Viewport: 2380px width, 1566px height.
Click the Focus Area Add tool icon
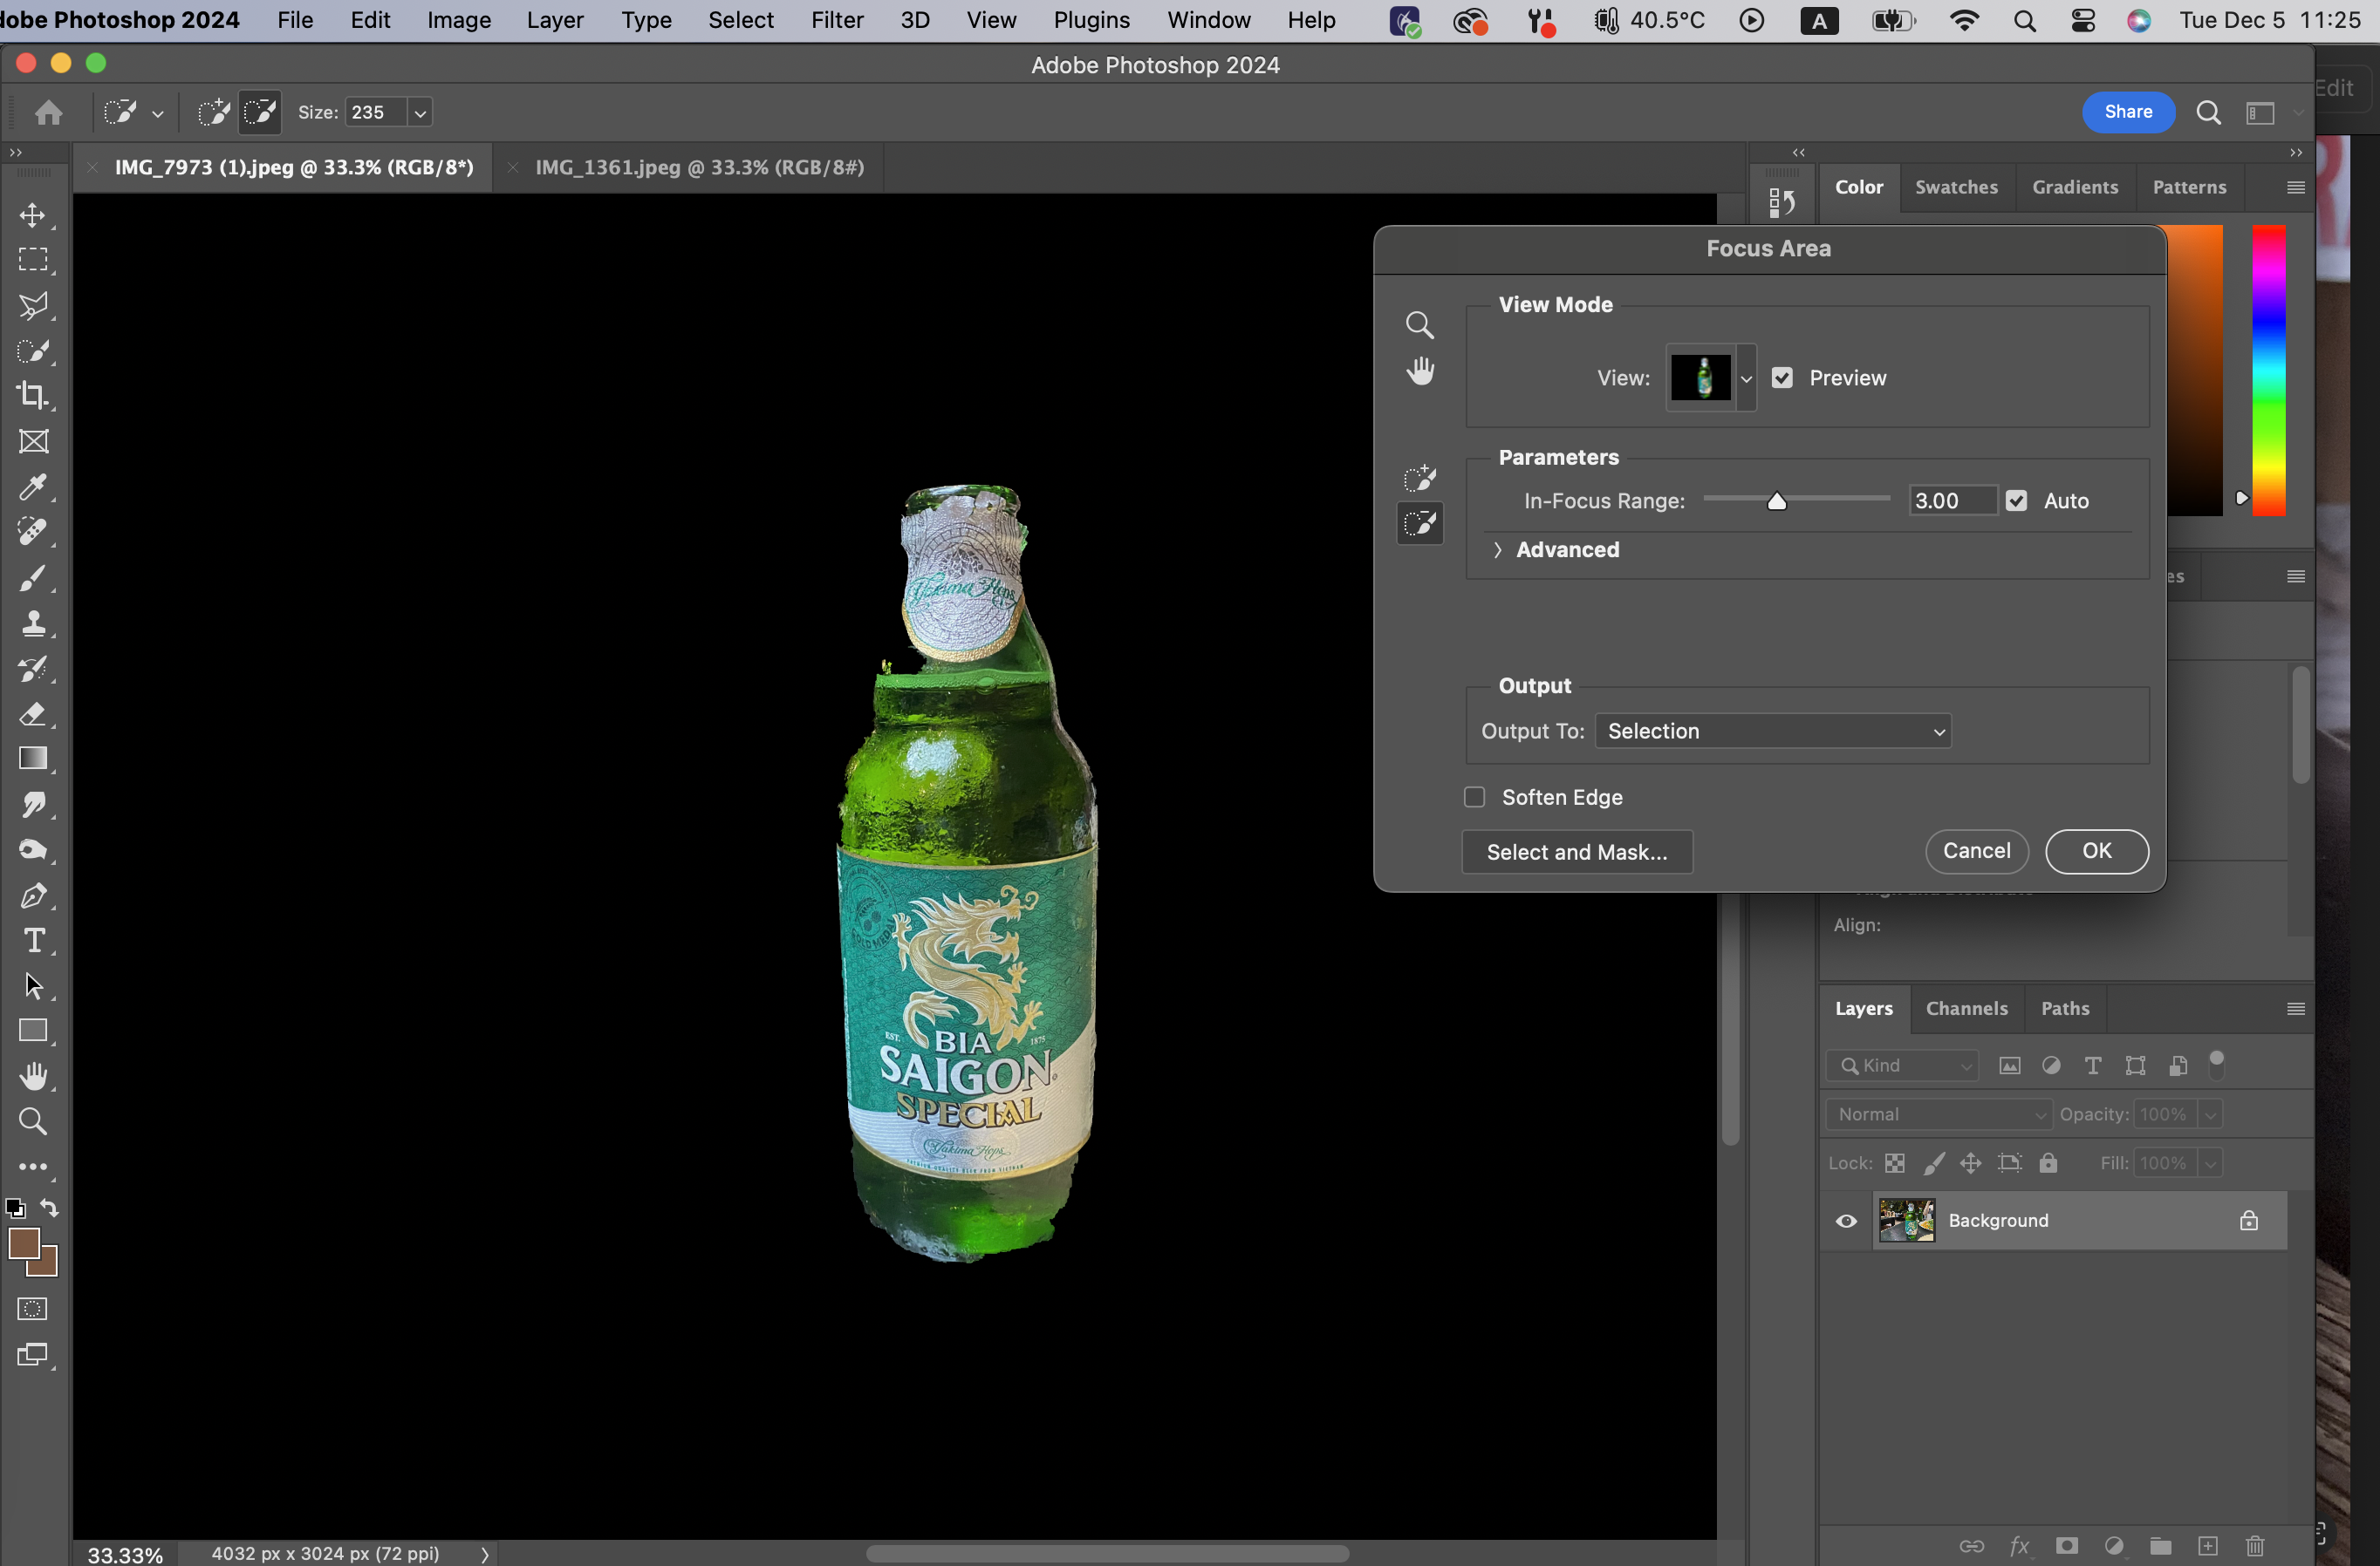click(x=1420, y=479)
